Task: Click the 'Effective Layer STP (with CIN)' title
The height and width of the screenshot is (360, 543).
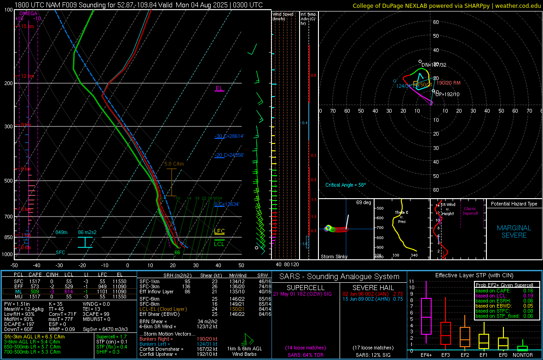Action: [474, 275]
